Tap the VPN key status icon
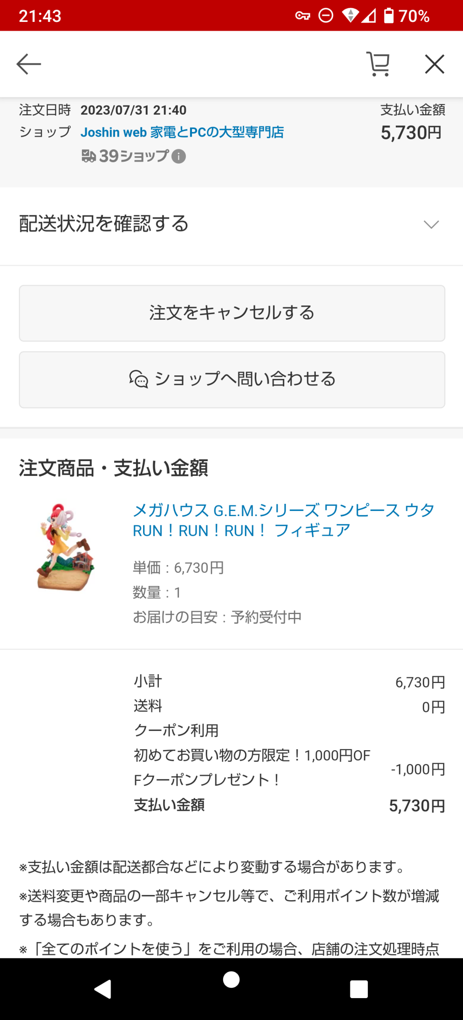 tap(303, 16)
